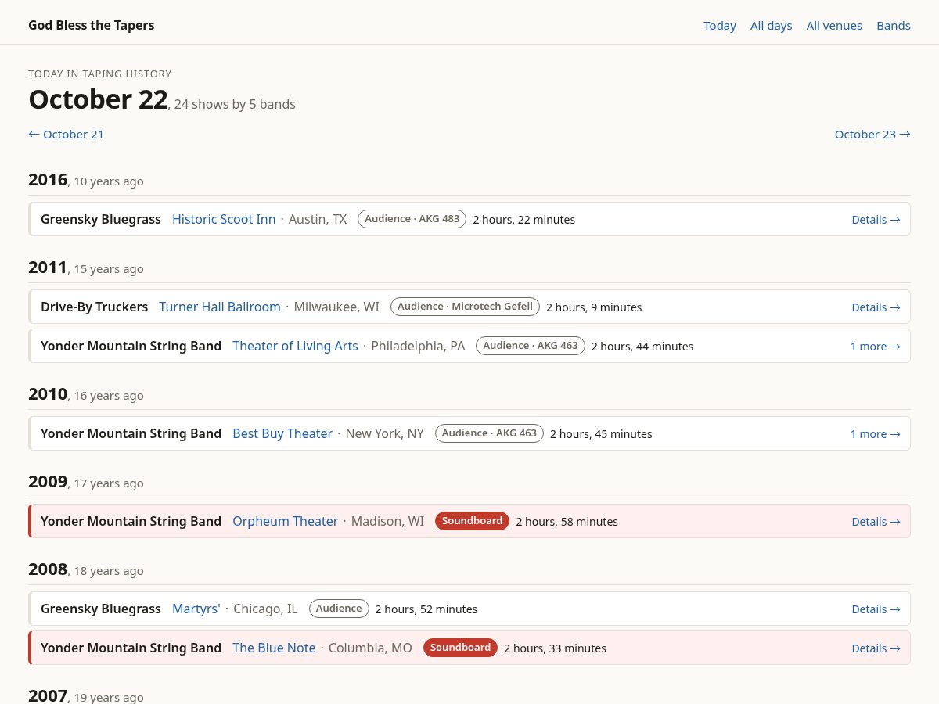Open Historic Scoot Inn venue link
Image resolution: width=939 pixels, height=704 pixels.
point(224,219)
